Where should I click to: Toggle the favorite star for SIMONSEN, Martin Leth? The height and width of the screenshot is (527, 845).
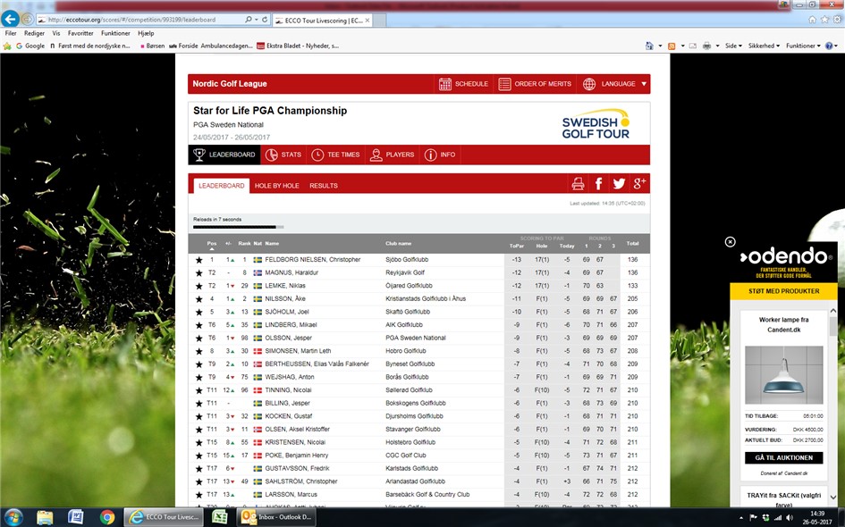199,351
